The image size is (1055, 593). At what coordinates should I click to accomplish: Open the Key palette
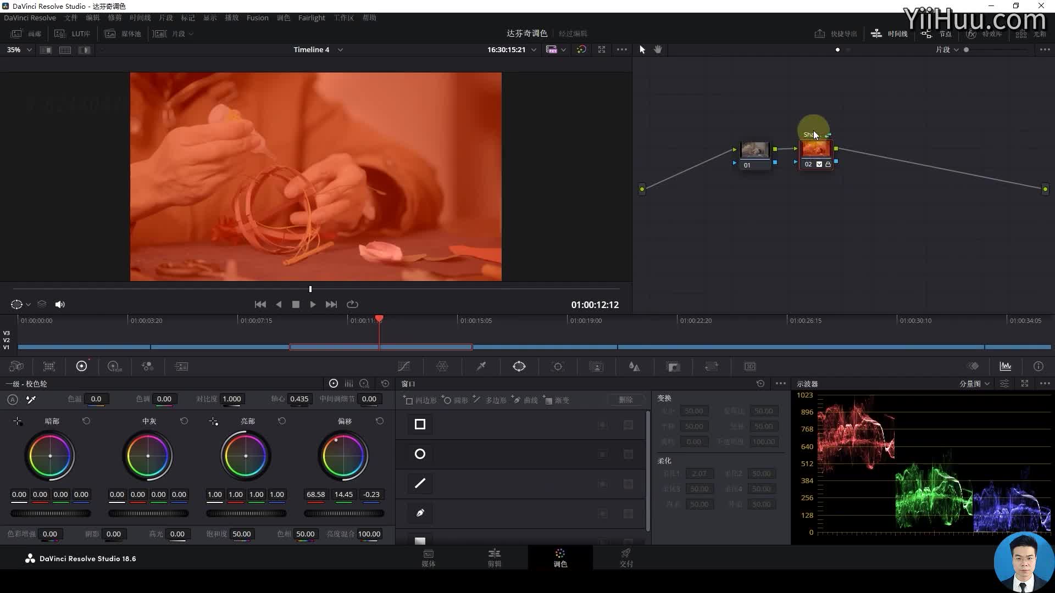click(673, 366)
